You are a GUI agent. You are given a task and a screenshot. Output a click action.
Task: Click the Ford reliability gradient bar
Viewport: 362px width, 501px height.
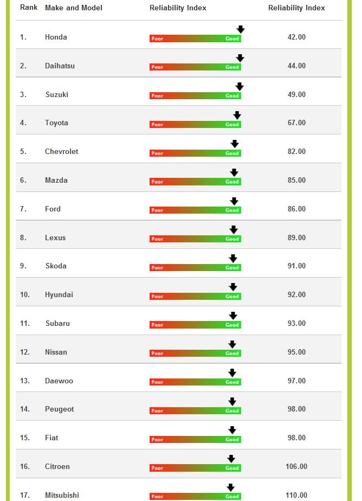(195, 210)
